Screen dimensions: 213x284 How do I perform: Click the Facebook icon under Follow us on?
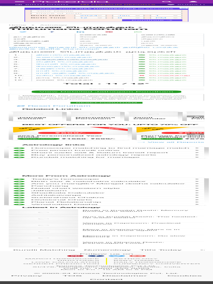click(96, 256)
